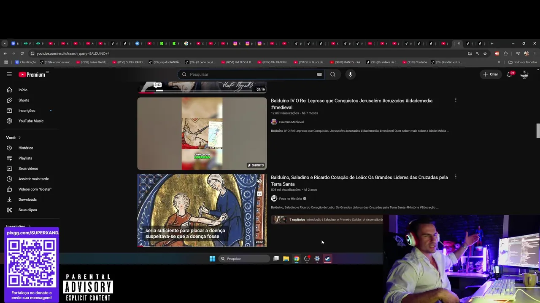Open the browser profile avatar
The image size is (540, 303).
pyautogui.click(x=526, y=53)
